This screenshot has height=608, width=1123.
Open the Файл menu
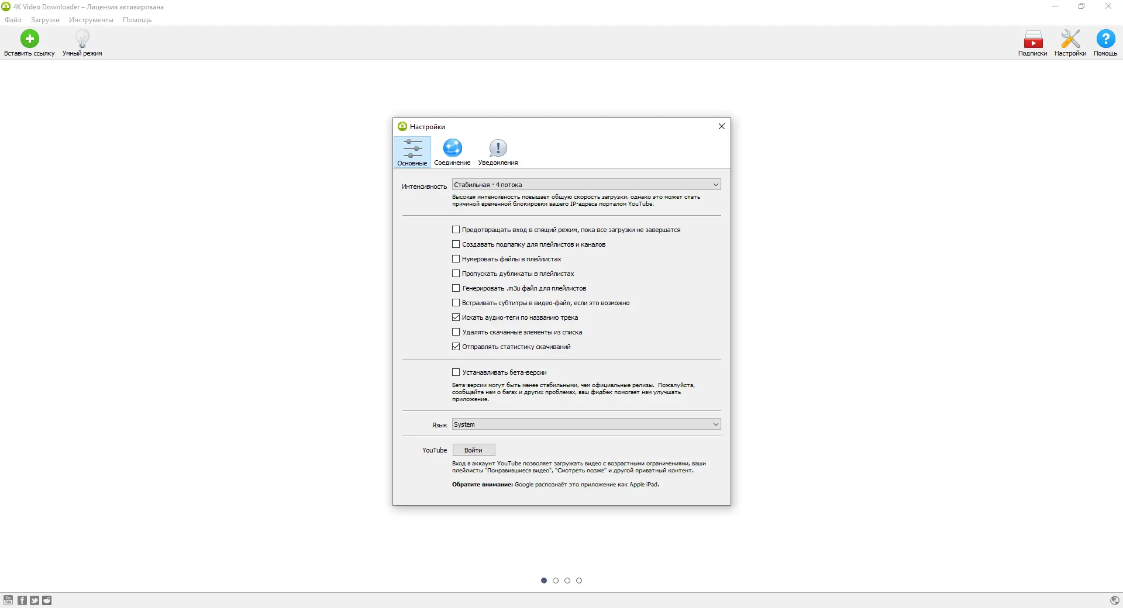(13, 20)
